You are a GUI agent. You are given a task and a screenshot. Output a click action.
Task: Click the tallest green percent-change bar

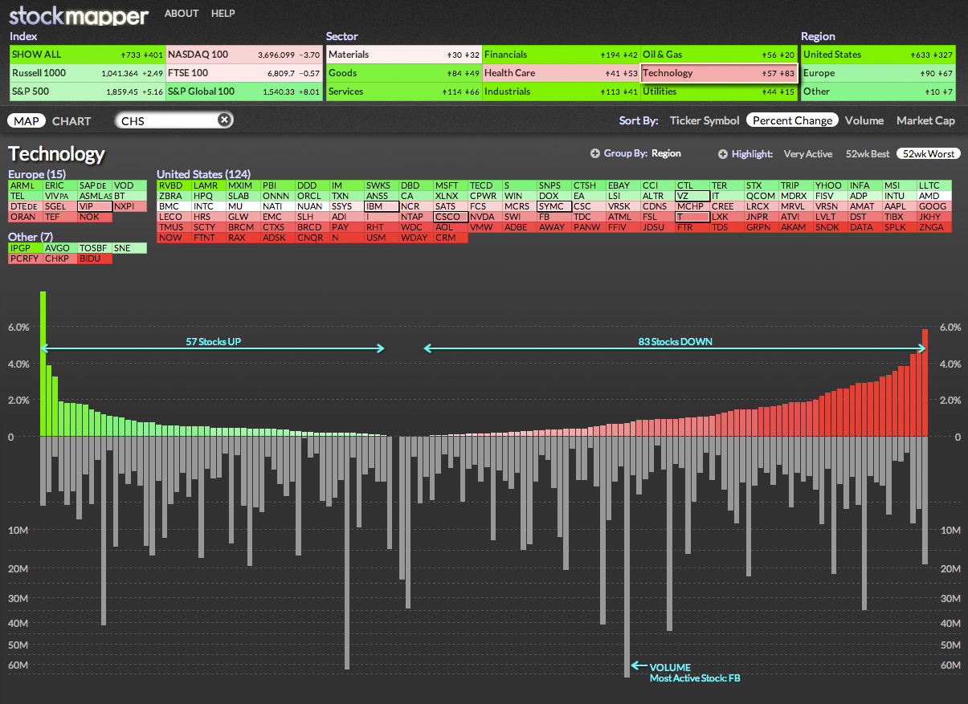coord(43,364)
